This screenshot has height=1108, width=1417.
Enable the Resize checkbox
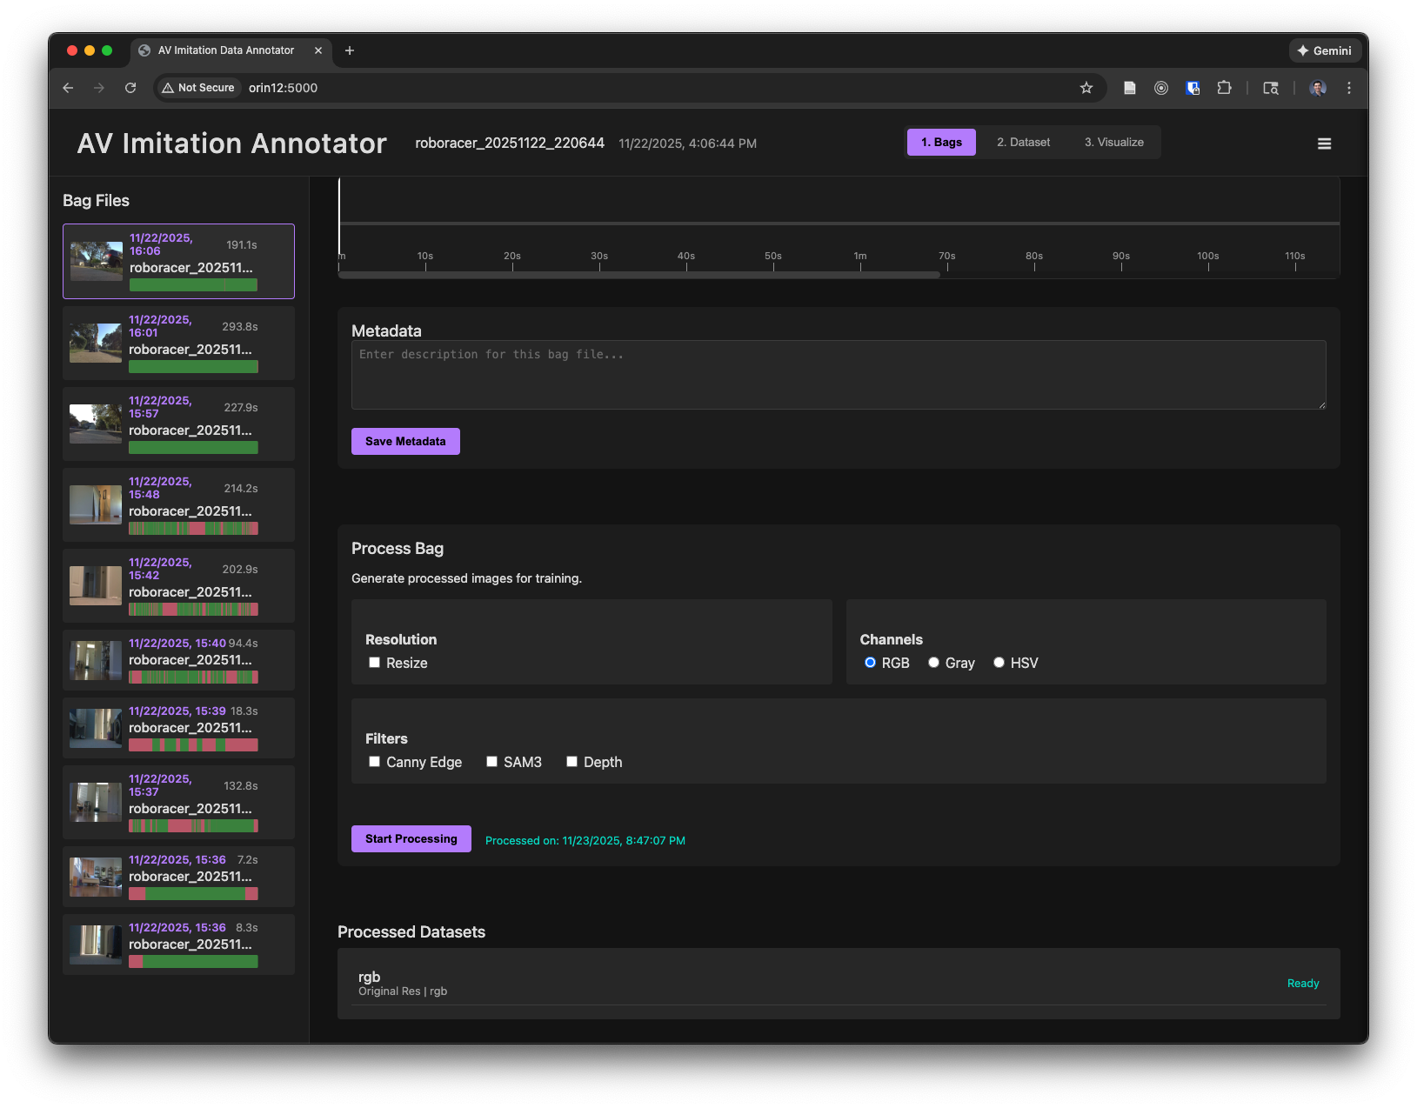tap(375, 663)
